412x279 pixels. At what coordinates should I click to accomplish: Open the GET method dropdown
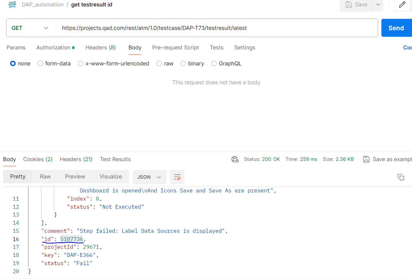(30, 28)
